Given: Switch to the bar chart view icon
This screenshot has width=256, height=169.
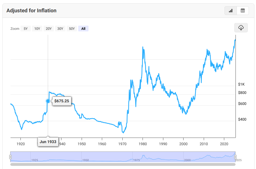Looking at the screenshot, I should (231, 11).
